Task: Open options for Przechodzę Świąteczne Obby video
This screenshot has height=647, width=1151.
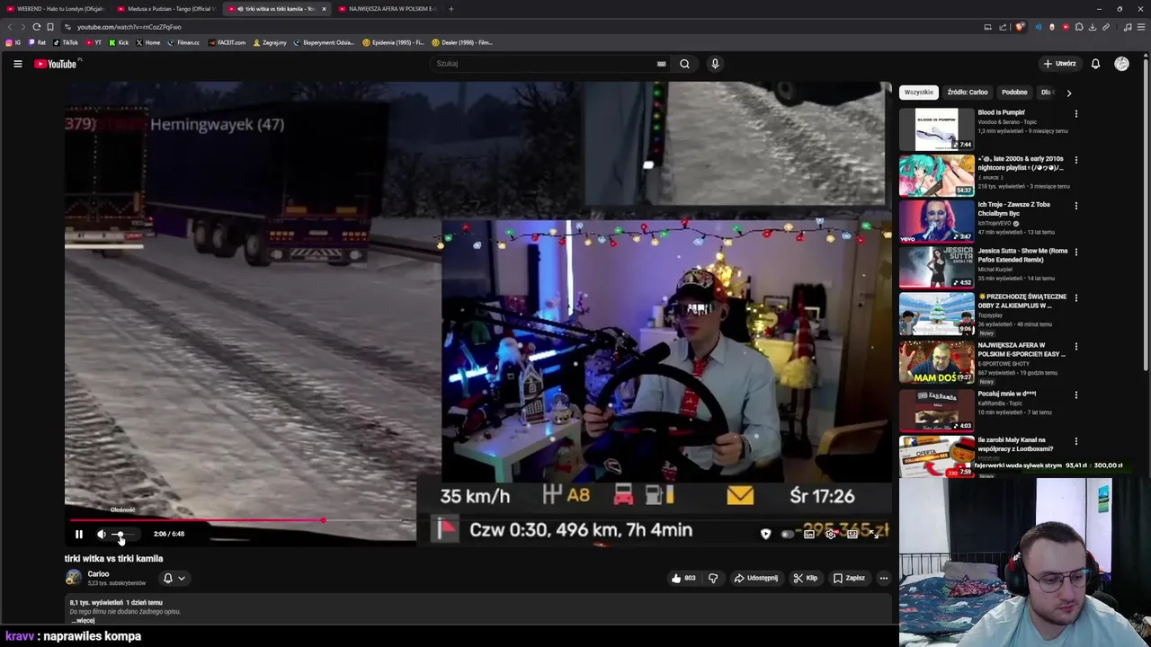Action: (1075, 298)
